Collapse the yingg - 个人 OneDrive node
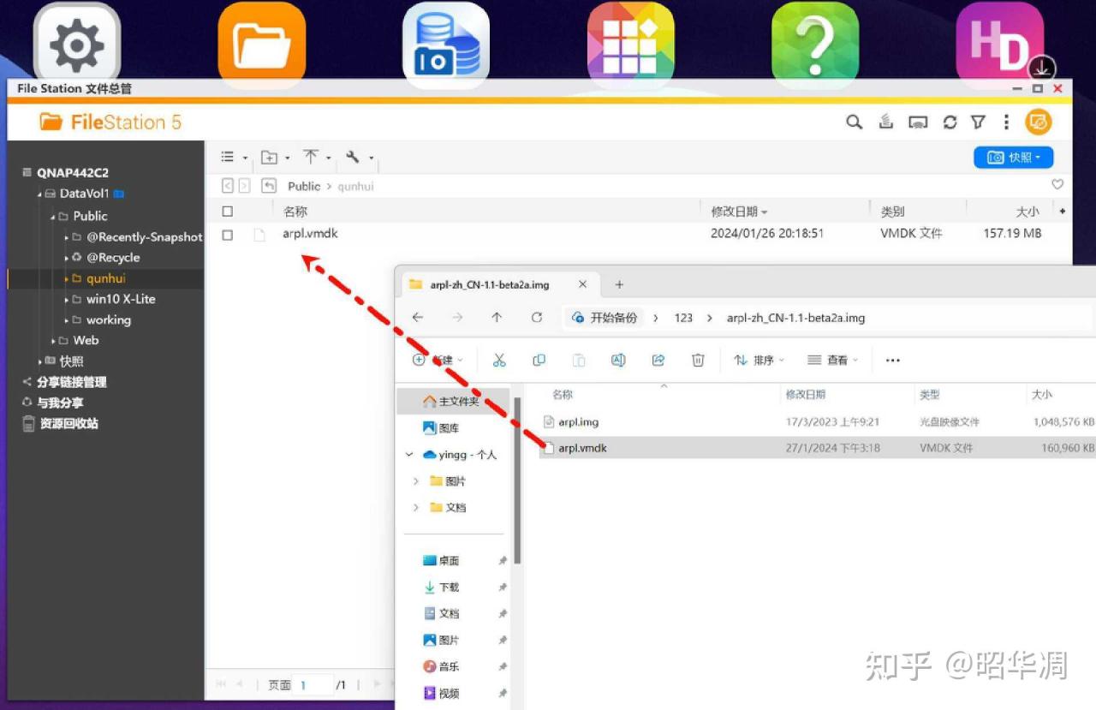 coord(409,455)
